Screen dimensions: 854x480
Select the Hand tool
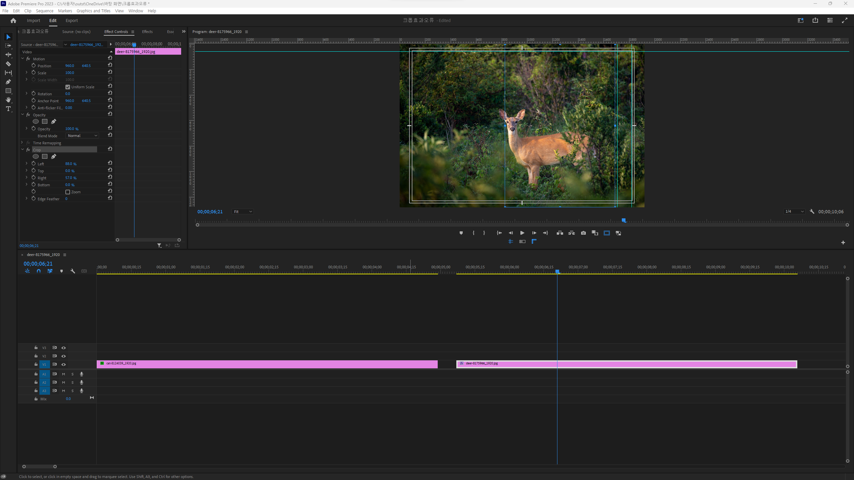pyautogui.click(x=8, y=100)
